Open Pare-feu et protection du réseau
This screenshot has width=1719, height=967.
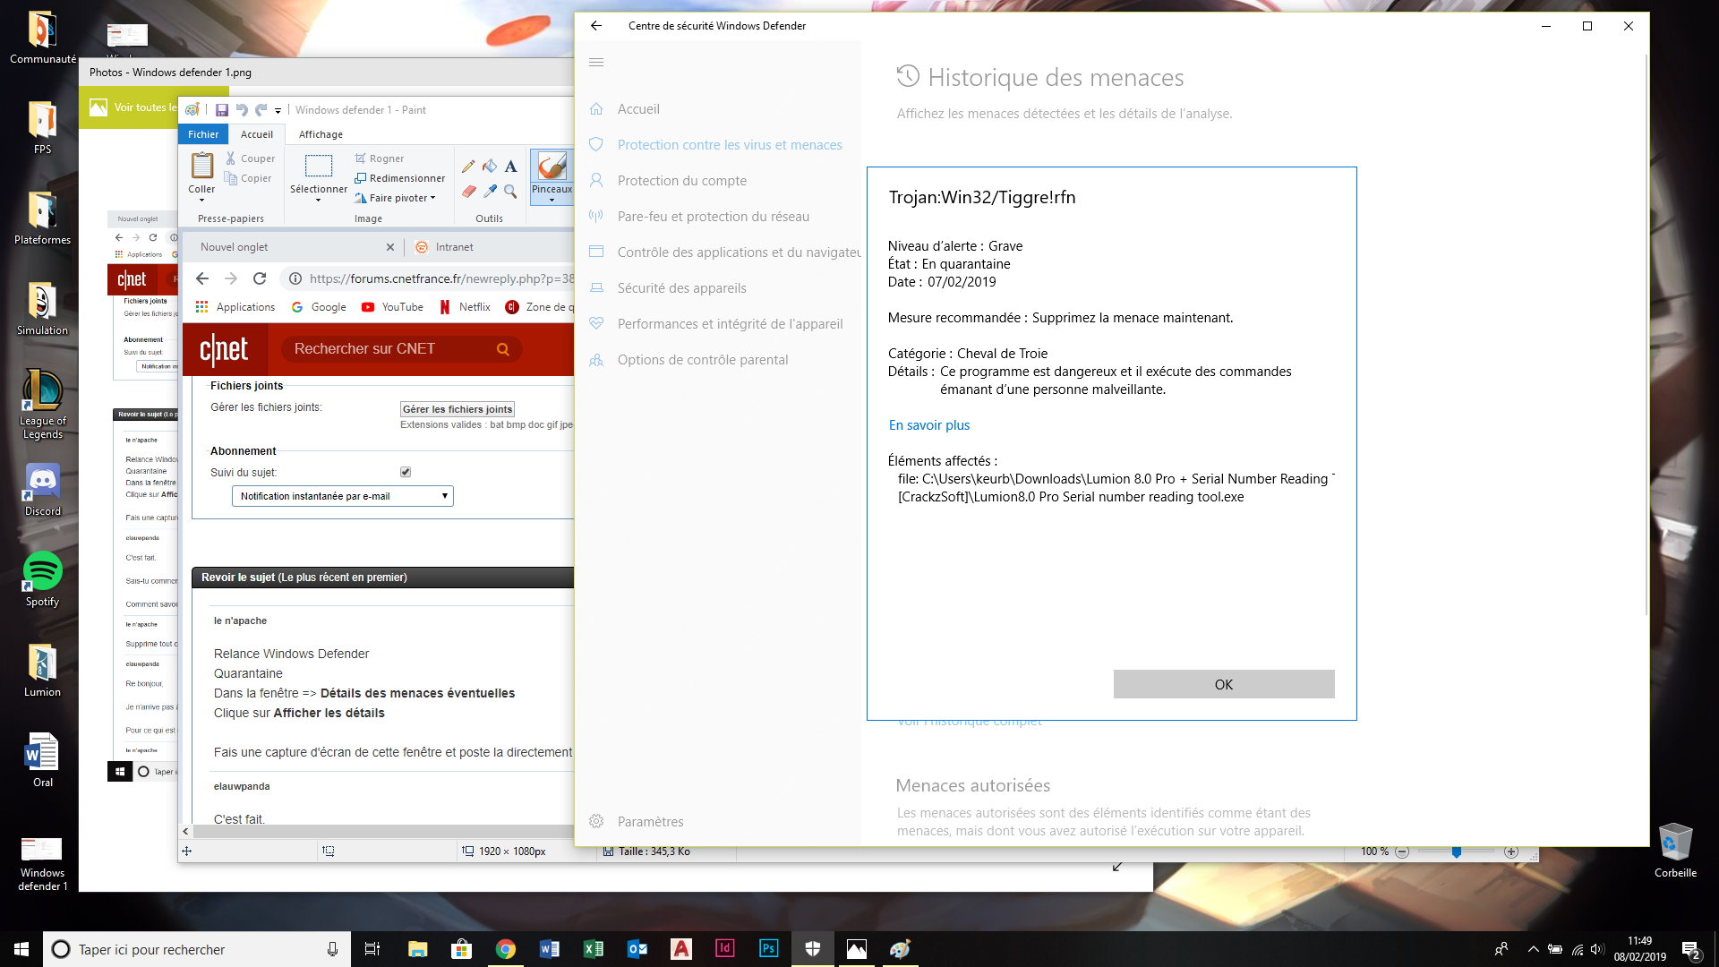point(713,217)
